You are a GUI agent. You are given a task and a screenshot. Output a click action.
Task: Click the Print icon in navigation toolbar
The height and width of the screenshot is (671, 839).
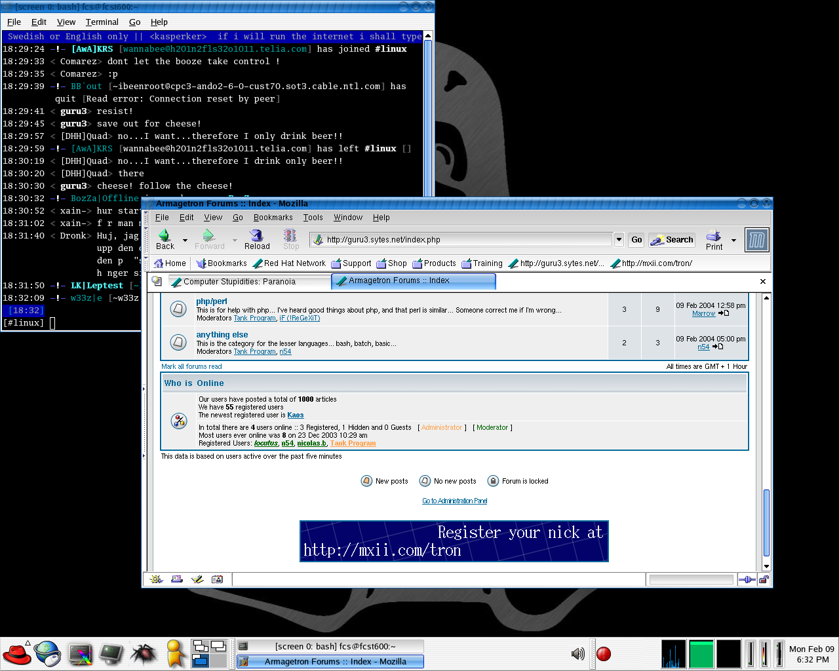click(714, 237)
